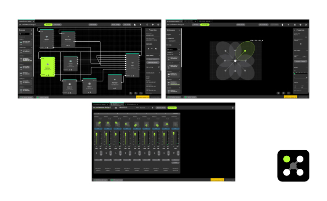The height and width of the screenshot is (201, 327).
Task: Click the search field in routing Devices panel
Action: 25,34
